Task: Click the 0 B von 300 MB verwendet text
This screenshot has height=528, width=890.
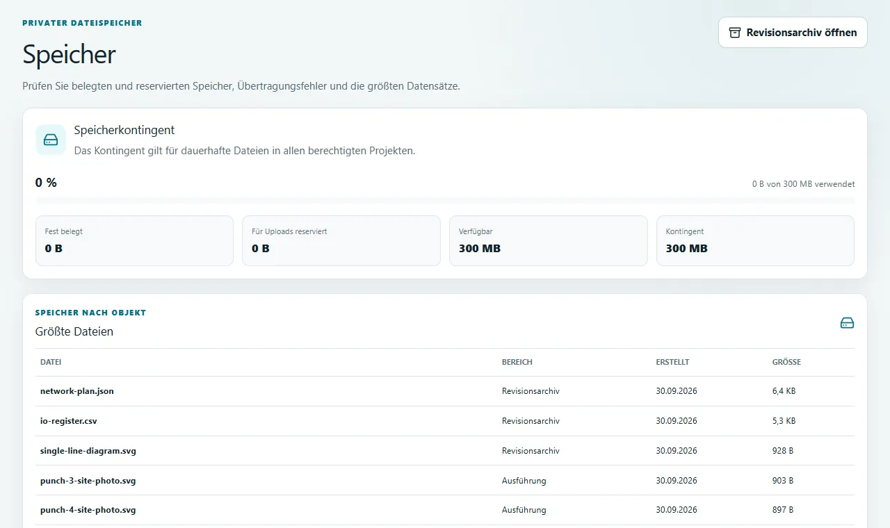Action: [804, 184]
